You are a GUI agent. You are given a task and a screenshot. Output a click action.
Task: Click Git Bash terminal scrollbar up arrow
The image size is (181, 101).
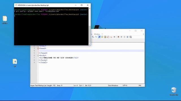point(90,8)
